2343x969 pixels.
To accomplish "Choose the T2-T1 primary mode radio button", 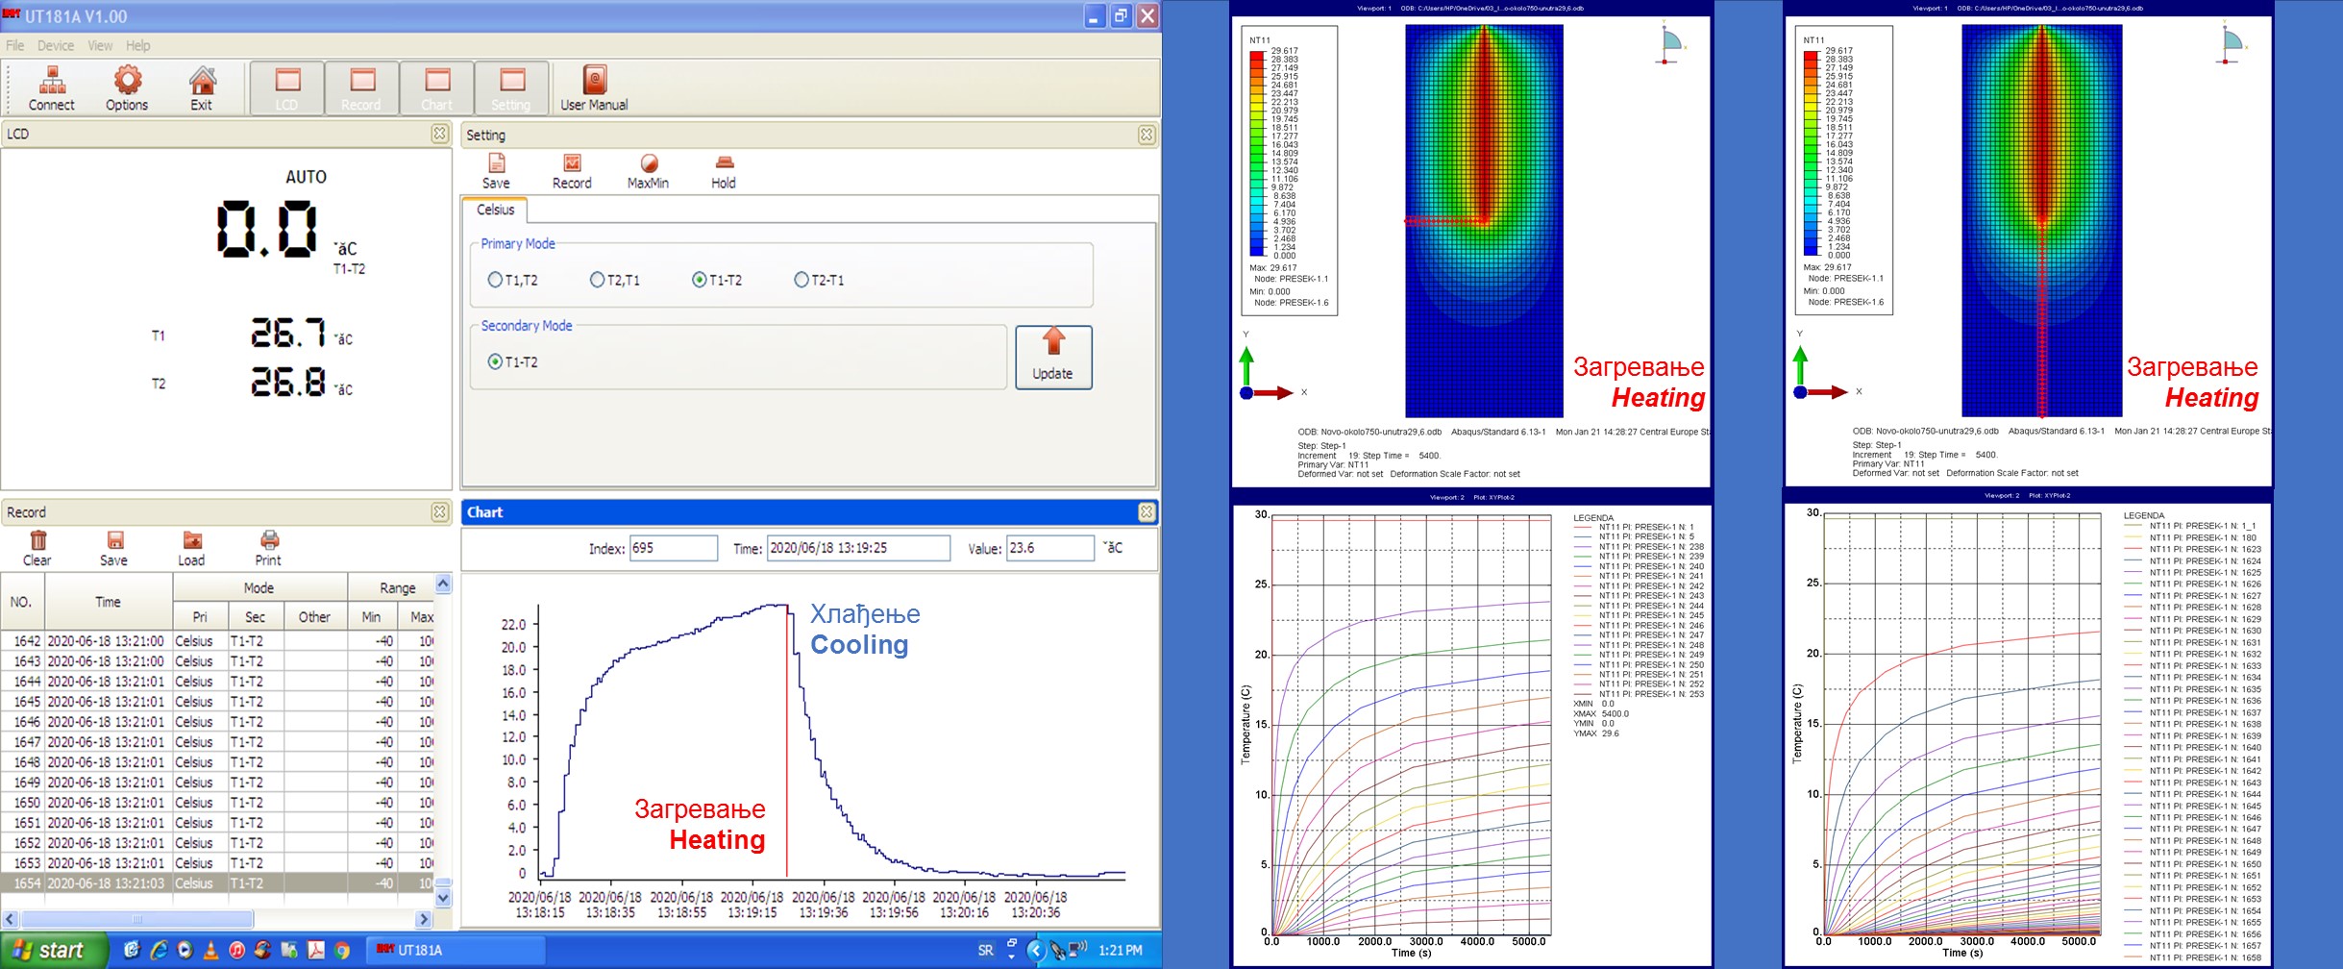I will tap(802, 280).
